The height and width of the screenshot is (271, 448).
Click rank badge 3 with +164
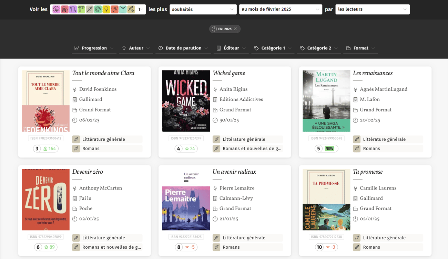[46, 149]
